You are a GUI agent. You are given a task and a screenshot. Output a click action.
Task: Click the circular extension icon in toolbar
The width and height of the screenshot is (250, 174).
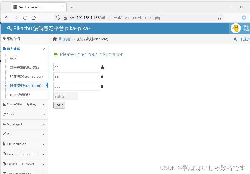pyautogui.click(x=244, y=18)
